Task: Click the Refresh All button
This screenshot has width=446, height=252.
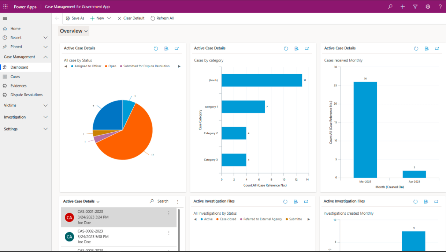Action: coord(162,18)
